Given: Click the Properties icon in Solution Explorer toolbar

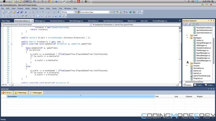Looking at the screenshot, I should (185, 24).
